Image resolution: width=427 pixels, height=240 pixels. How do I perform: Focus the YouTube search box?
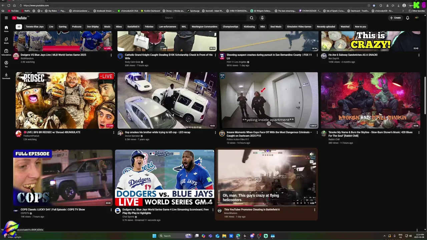[x=205, y=18]
